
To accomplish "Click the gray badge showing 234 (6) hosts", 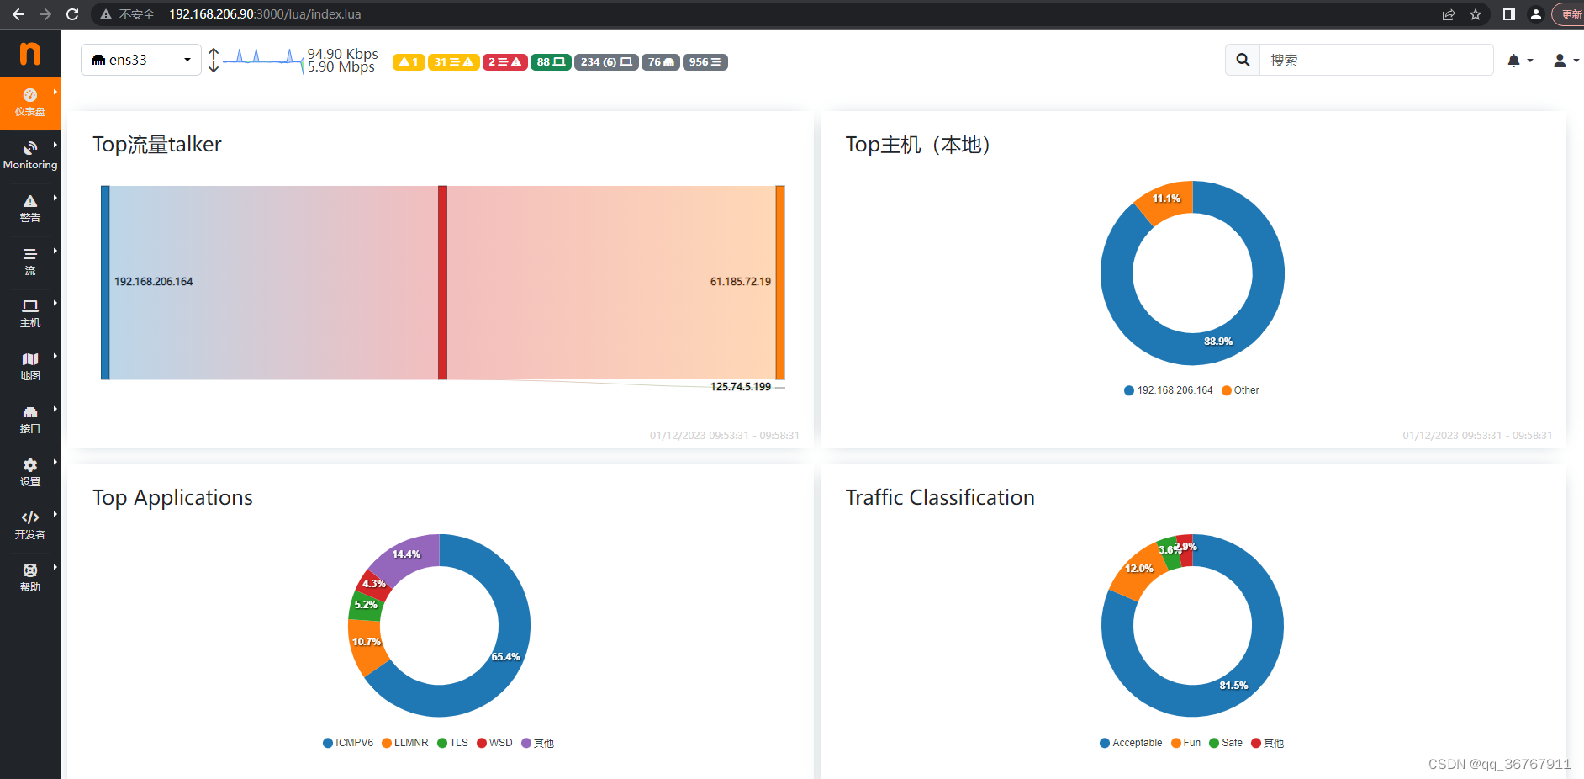I will 606,62.
